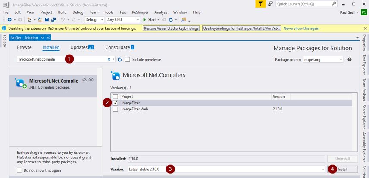Check the ImageFilter.Web project checkbox
The height and width of the screenshot is (178, 369).
coord(116,110)
